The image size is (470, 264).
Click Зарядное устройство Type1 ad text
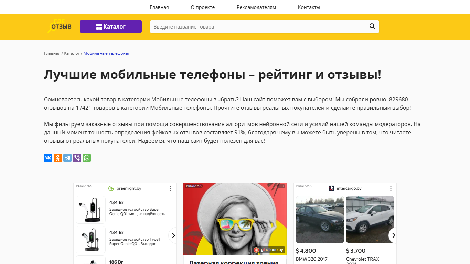(135, 242)
